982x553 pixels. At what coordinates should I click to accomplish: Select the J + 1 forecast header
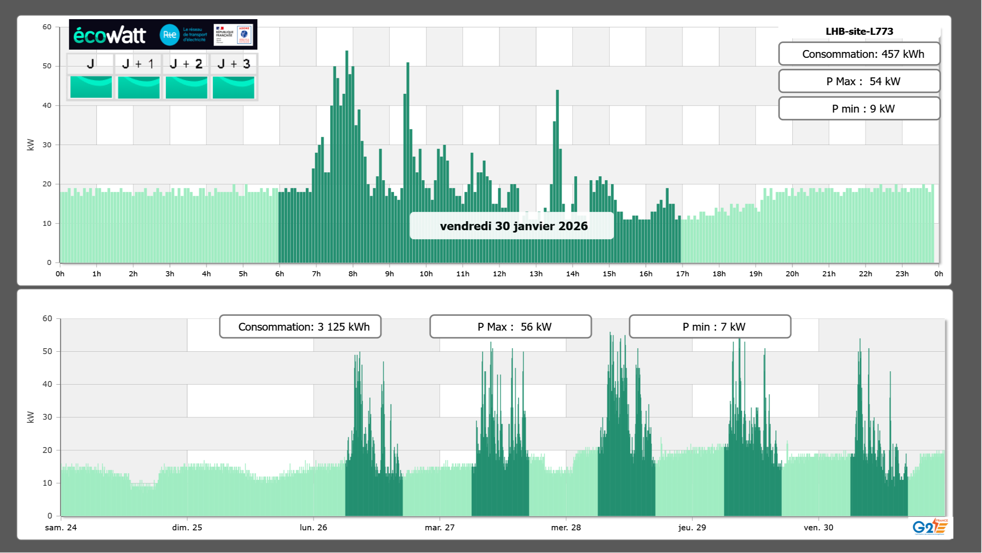pyautogui.click(x=138, y=64)
